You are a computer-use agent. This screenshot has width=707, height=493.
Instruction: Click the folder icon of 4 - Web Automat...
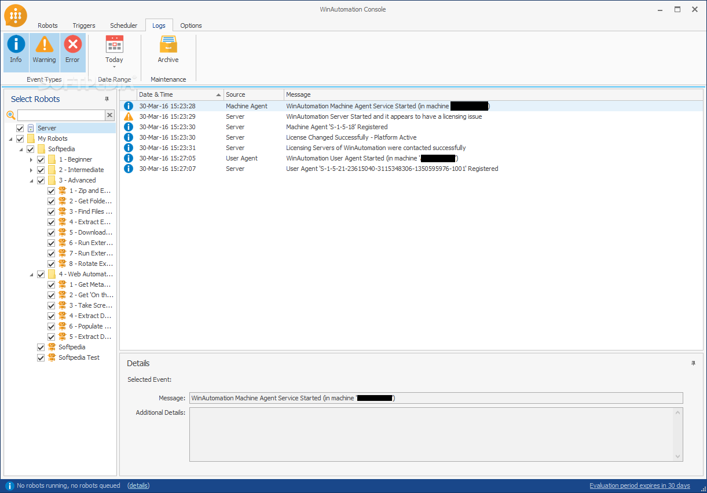52,274
